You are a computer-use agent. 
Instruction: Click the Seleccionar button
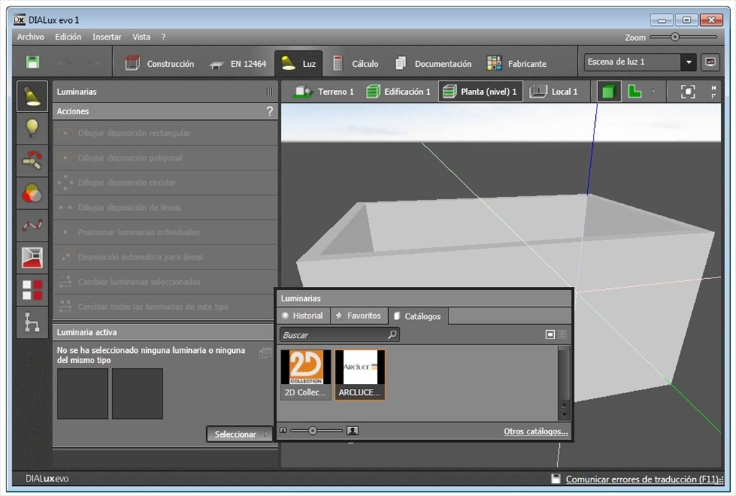point(239,434)
